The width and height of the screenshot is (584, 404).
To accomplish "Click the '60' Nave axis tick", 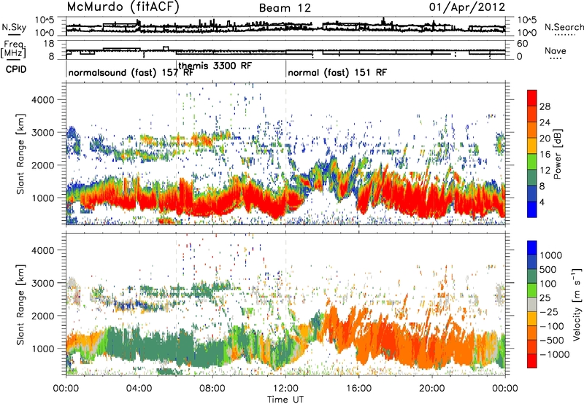I will pos(523,44).
